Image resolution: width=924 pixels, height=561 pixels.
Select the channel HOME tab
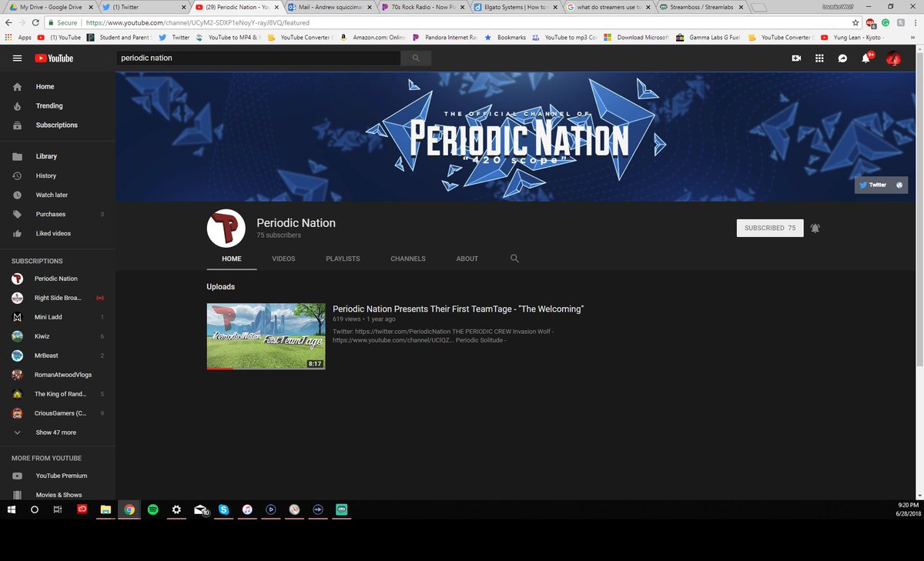232,259
